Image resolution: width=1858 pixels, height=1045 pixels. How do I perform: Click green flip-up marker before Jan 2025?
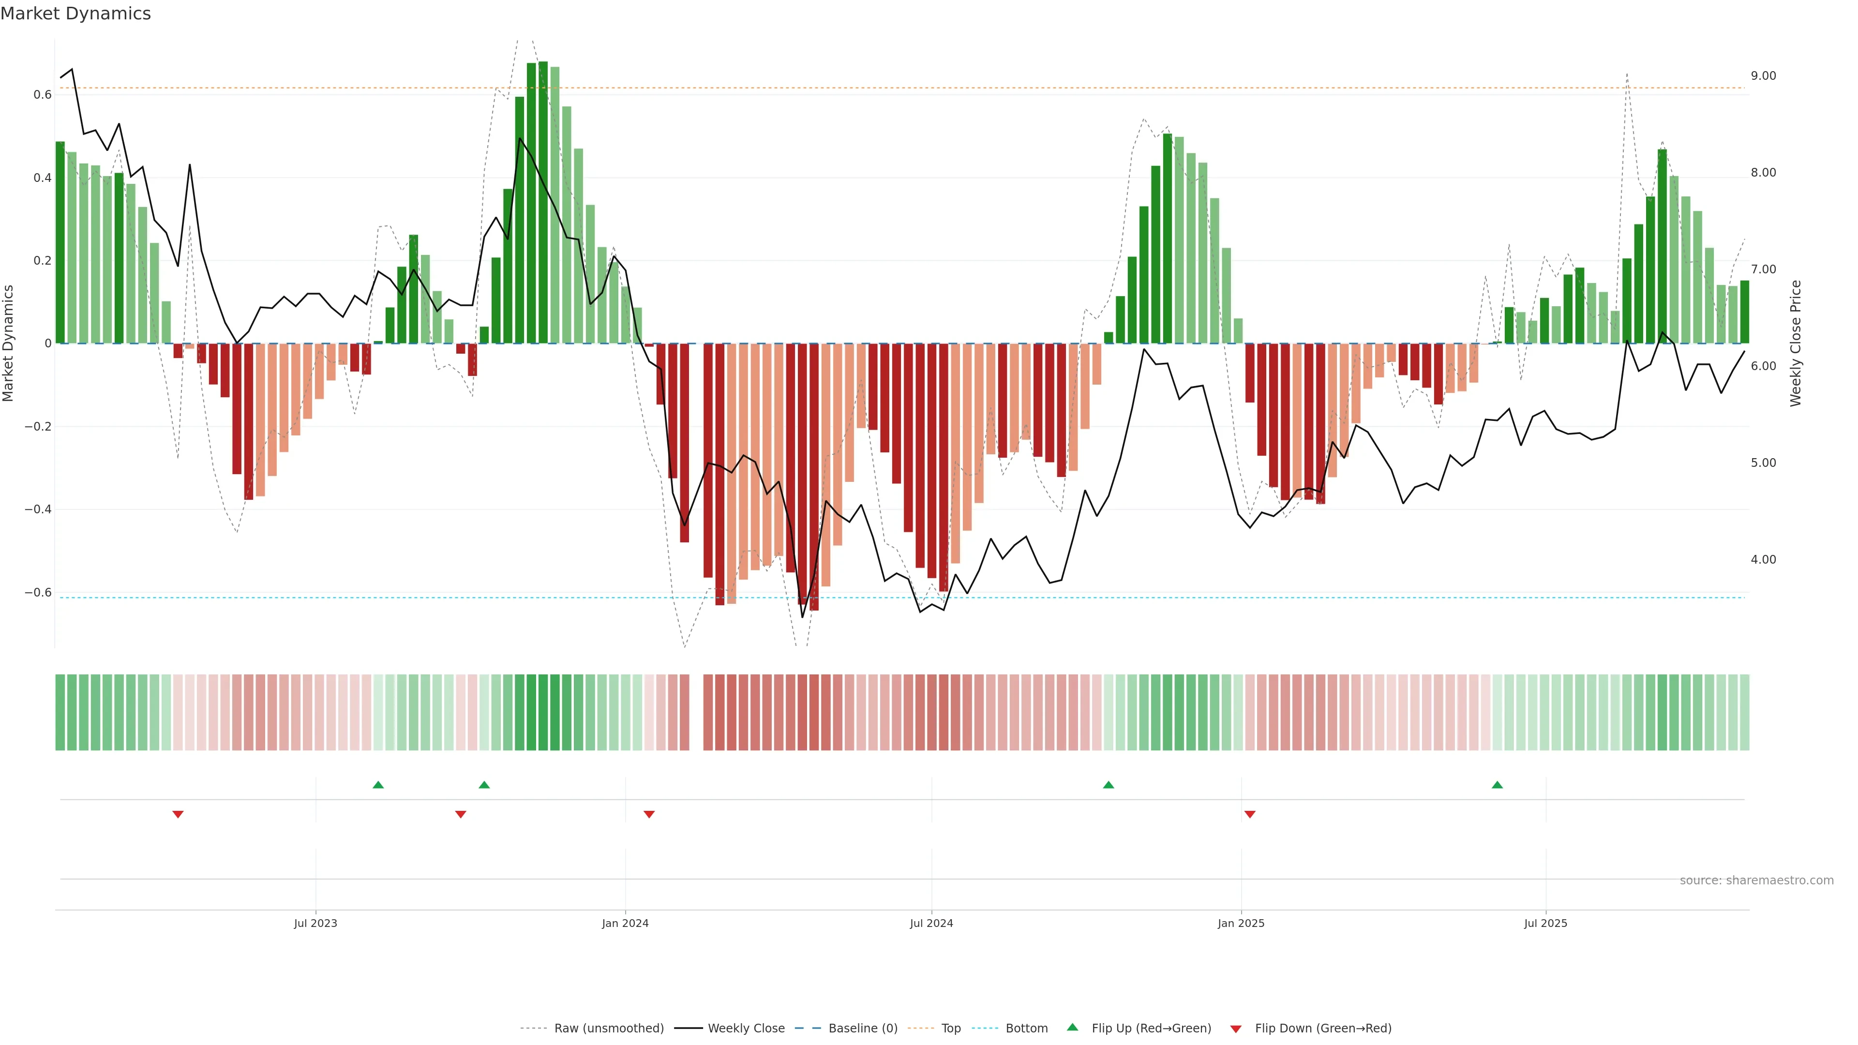coord(1109,785)
